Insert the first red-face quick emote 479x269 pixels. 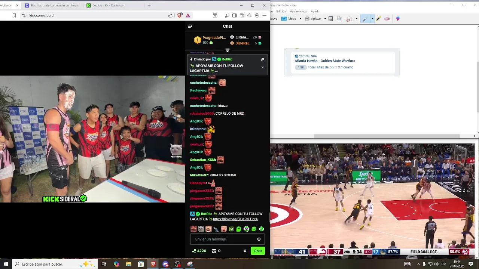(193, 229)
